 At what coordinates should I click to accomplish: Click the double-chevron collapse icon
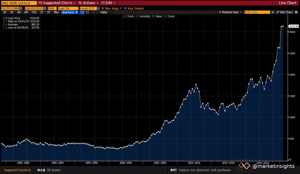point(273,12)
